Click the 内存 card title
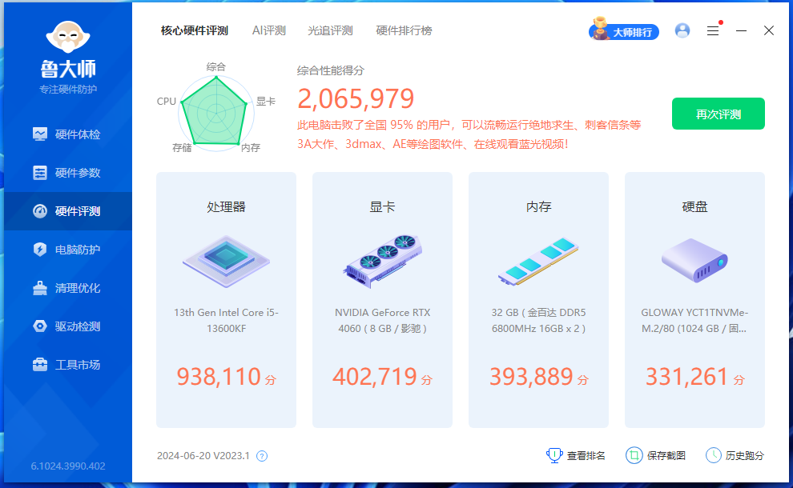This screenshot has height=488, width=793. pos(538,206)
